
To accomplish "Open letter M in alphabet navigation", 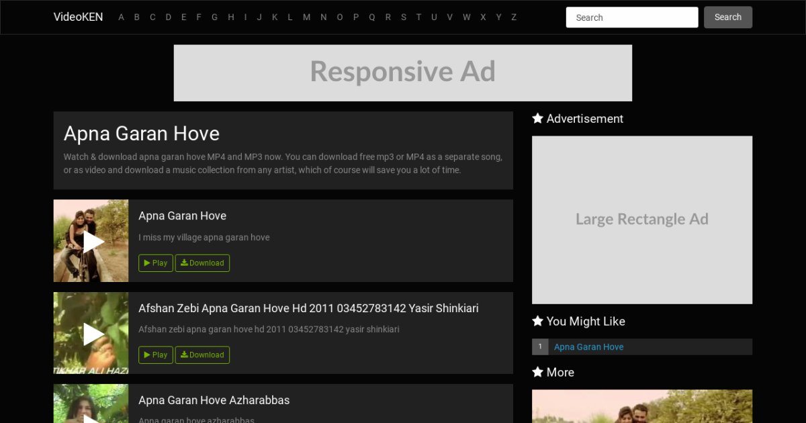I will point(306,17).
